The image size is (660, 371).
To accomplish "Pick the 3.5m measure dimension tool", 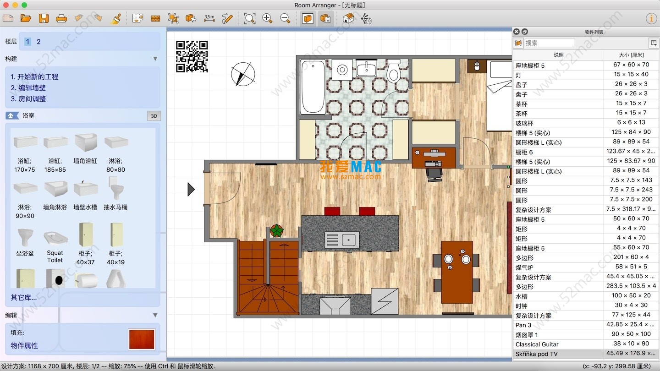I will pos(209,18).
